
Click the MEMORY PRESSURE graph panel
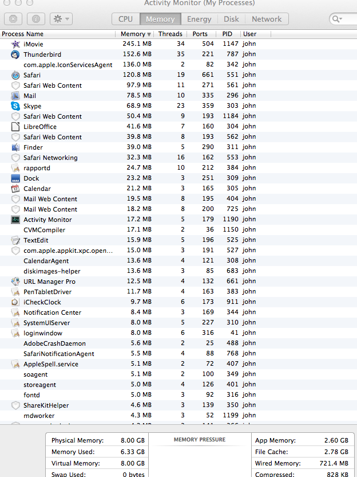(200, 455)
